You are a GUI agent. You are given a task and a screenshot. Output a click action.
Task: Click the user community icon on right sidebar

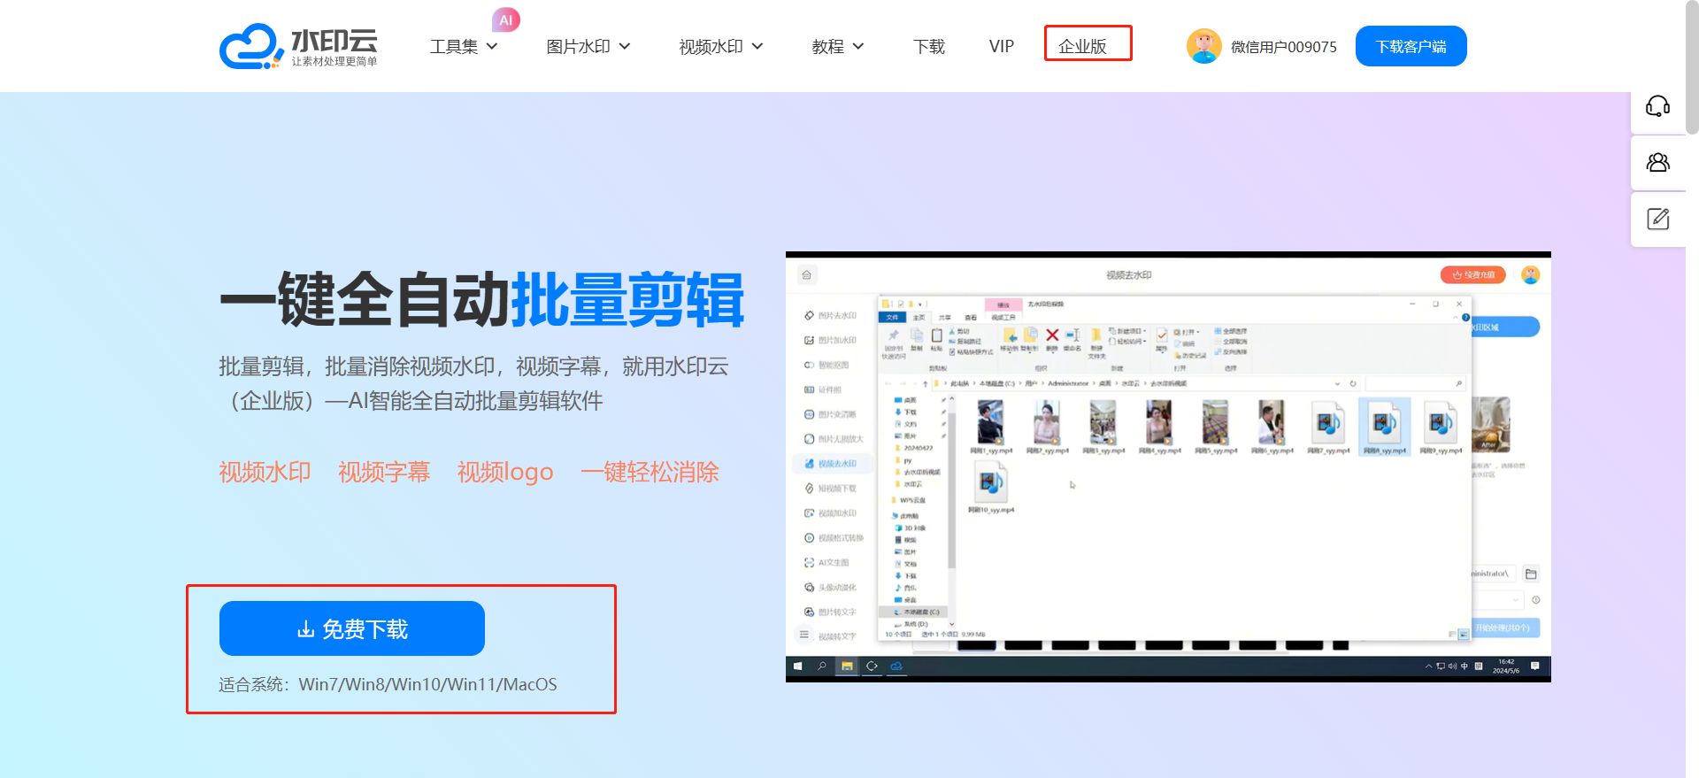[x=1658, y=162]
